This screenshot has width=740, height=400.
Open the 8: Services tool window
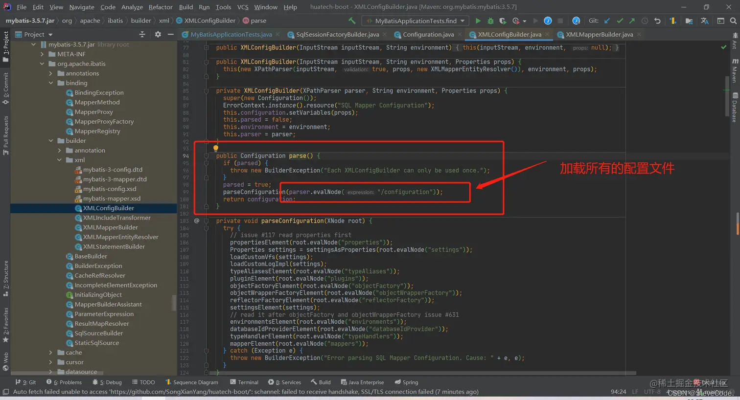[x=284, y=382]
